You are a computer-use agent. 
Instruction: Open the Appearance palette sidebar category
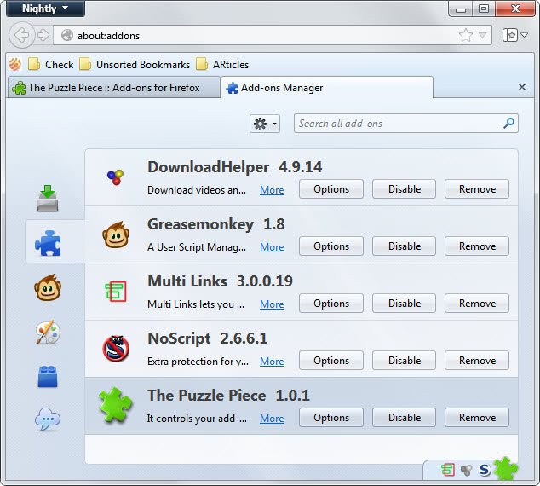(x=48, y=333)
